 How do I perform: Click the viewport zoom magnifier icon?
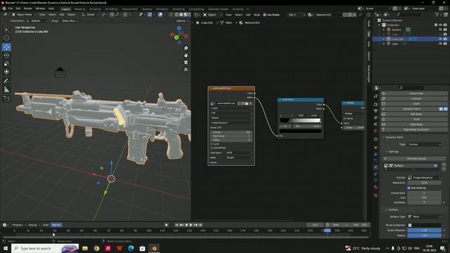pos(186,48)
